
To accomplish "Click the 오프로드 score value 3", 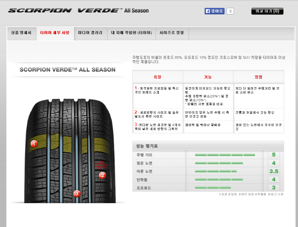I will pyautogui.click(x=274, y=187).
